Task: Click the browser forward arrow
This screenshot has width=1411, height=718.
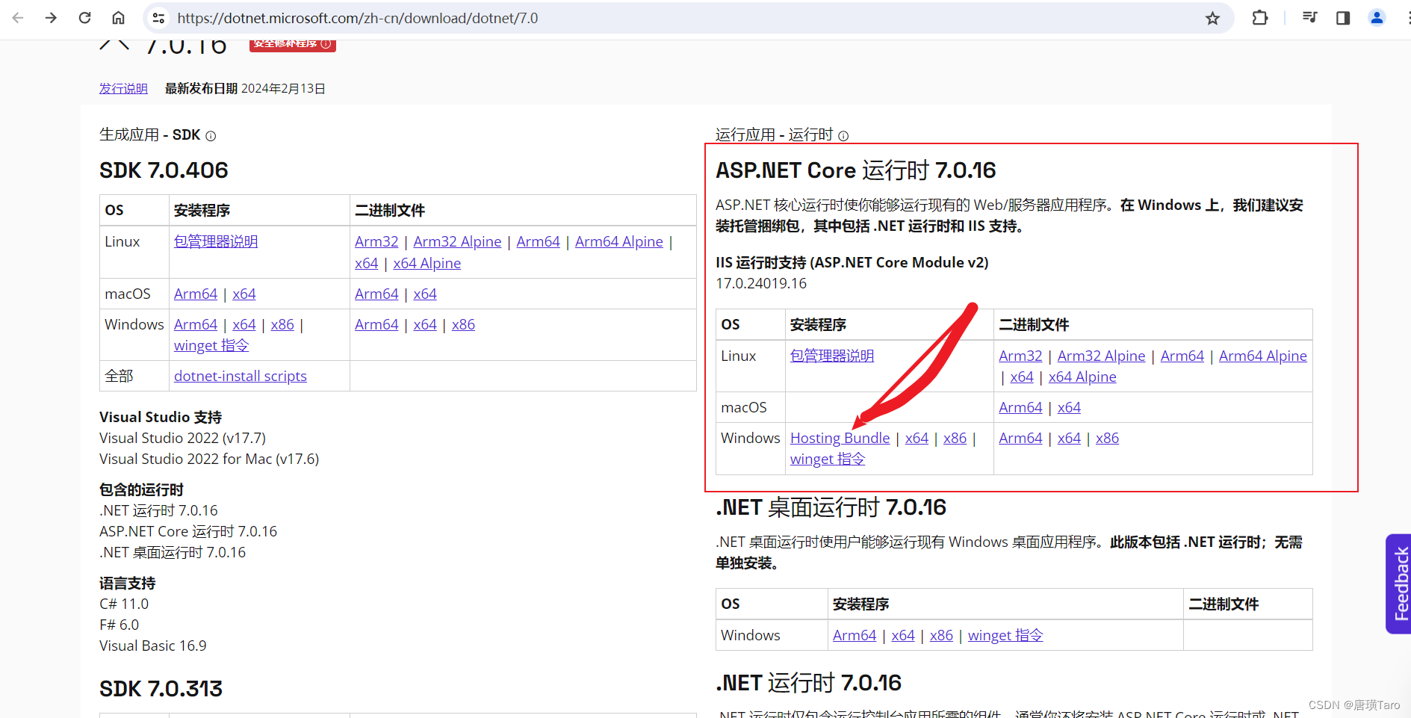Action: (x=51, y=18)
